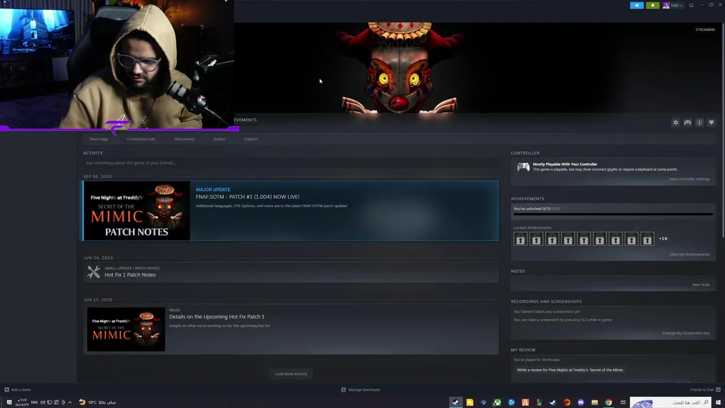
Task: Show the +16 more locked achievements
Action: pos(663,239)
